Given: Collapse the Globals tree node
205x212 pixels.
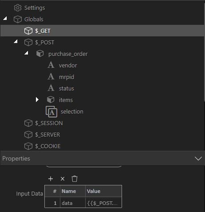Looking at the screenshot, I should (x=5, y=18).
